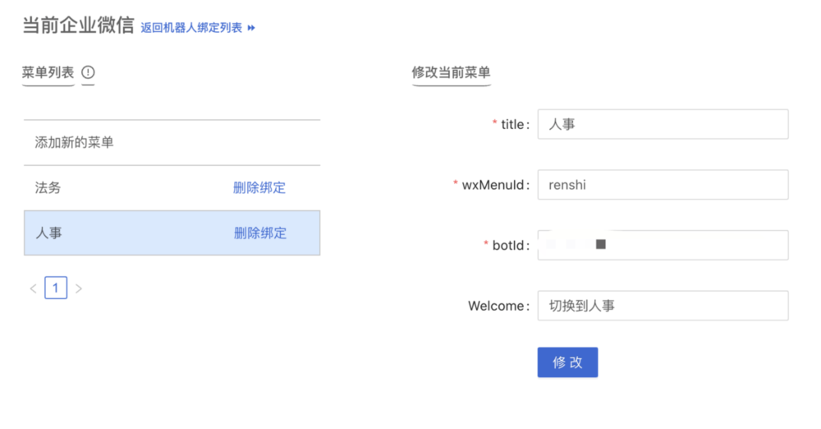Focus the botId input field
The image size is (821, 429).
pos(663,245)
